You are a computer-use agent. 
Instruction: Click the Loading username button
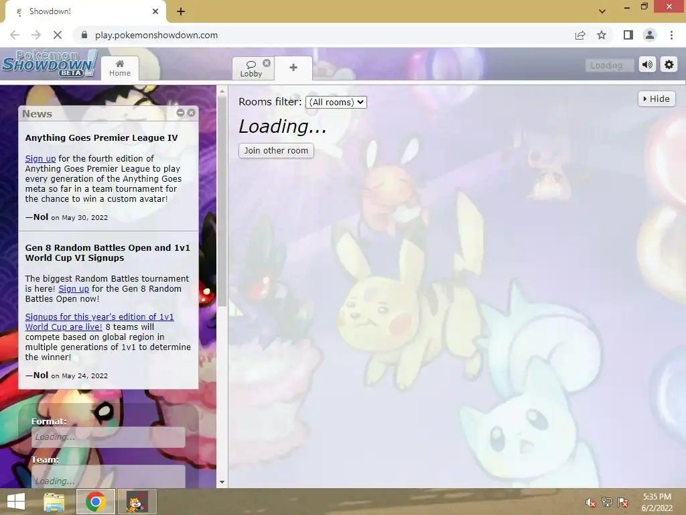(609, 65)
